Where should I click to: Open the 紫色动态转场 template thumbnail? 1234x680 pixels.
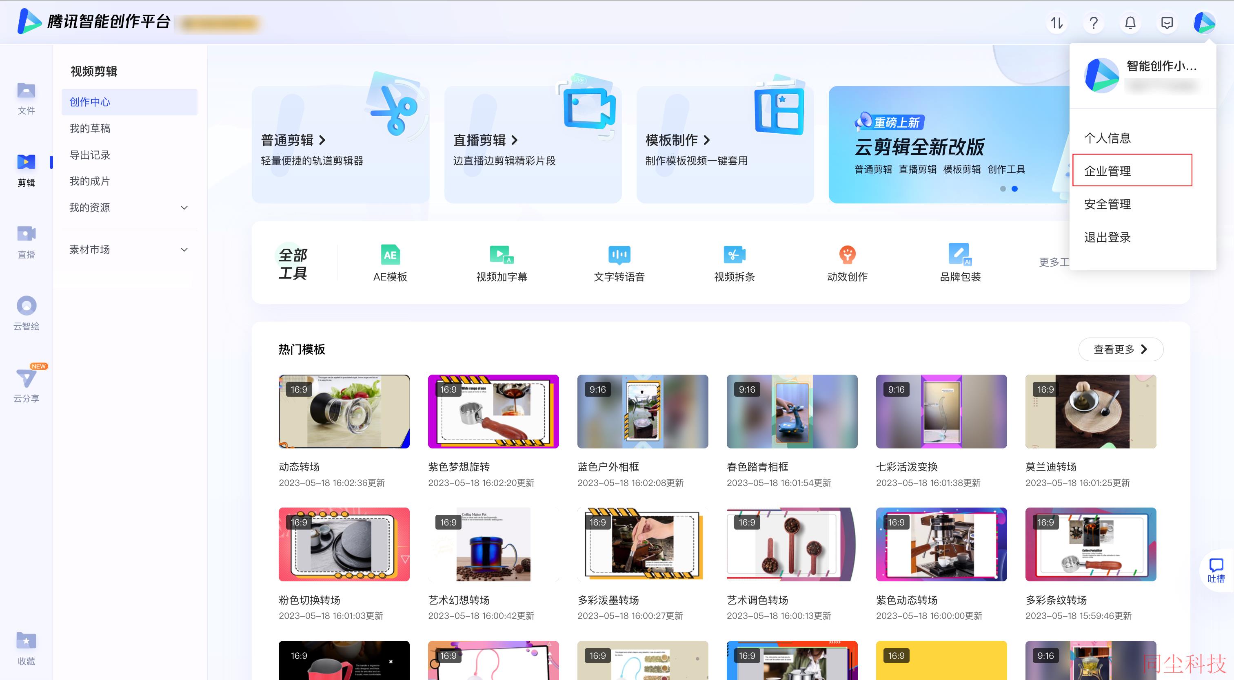[941, 544]
